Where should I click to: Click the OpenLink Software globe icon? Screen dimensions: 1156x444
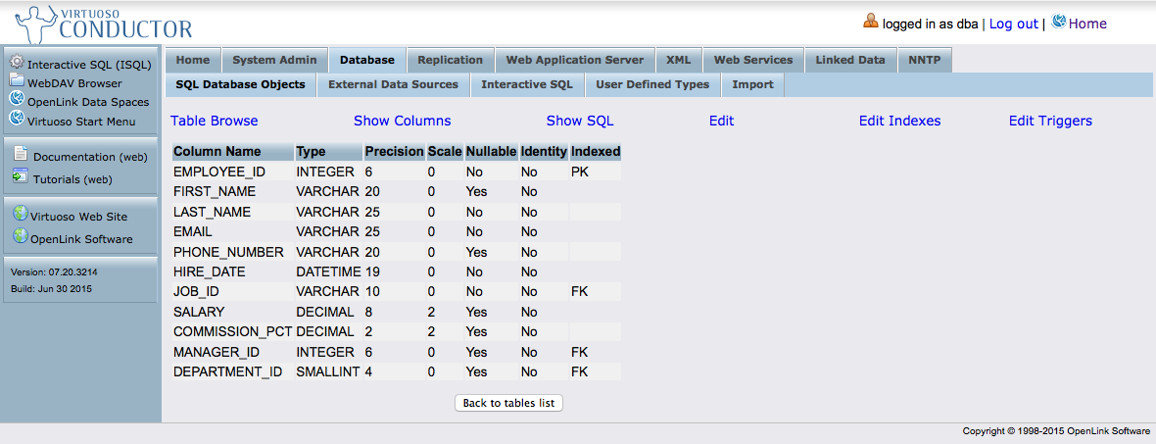[21, 237]
